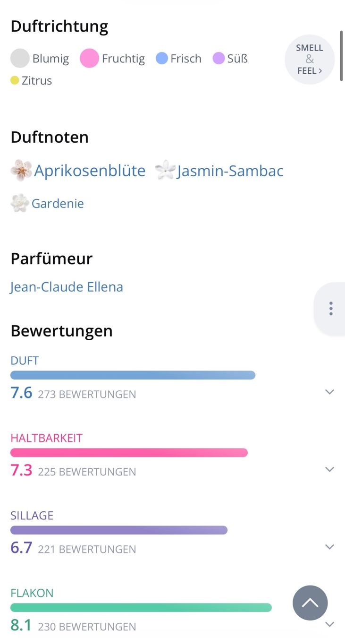
Task: Expand the Haltbarkeit rating details
Action: coord(330,469)
